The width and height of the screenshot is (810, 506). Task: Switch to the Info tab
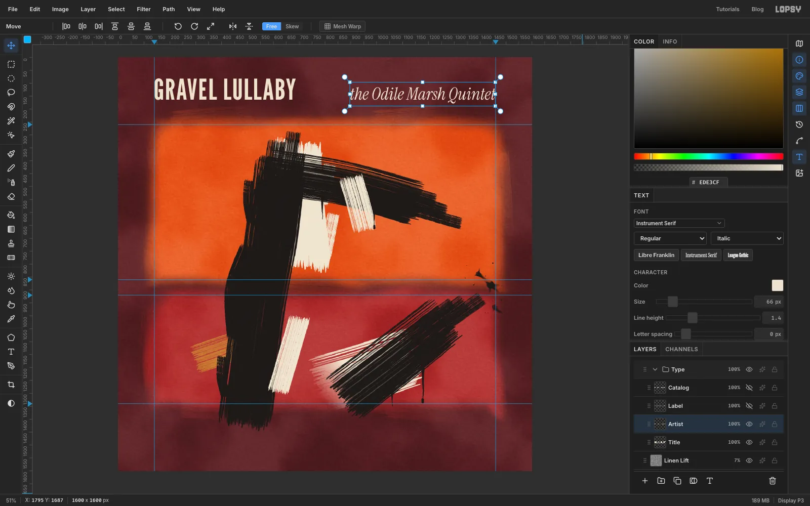click(x=670, y=41)
